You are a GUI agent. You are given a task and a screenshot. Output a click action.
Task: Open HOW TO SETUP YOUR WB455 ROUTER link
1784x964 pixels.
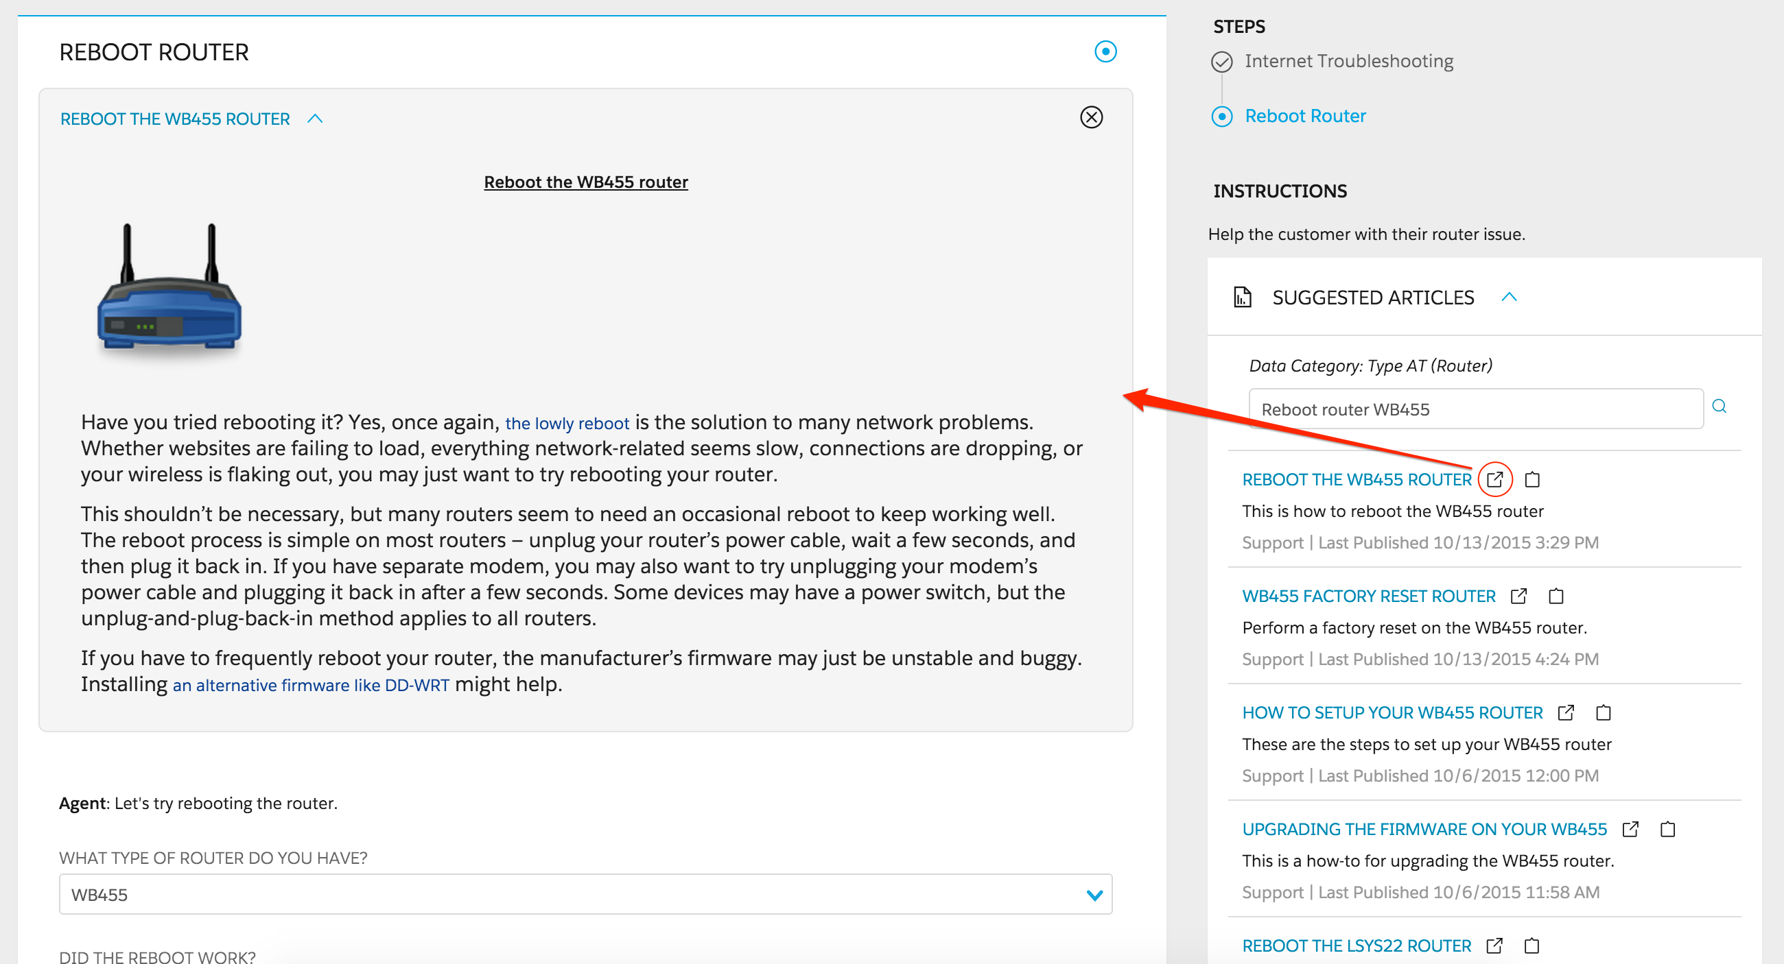[x=1392, y=712]
